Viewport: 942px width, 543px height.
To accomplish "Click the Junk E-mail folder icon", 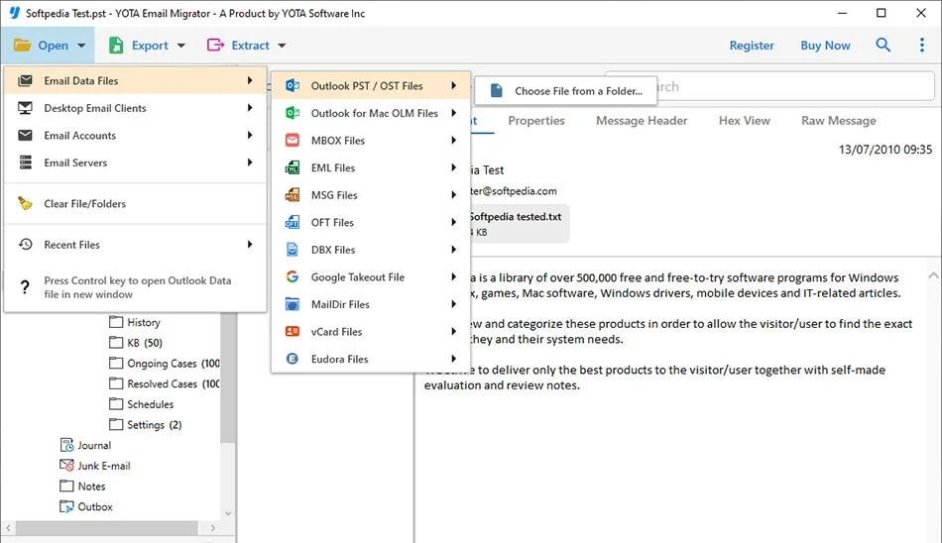I will [66, 466].
